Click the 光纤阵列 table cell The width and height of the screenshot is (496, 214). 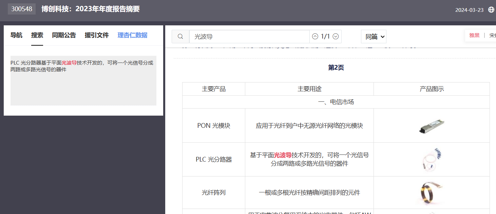tap(214, 192)
